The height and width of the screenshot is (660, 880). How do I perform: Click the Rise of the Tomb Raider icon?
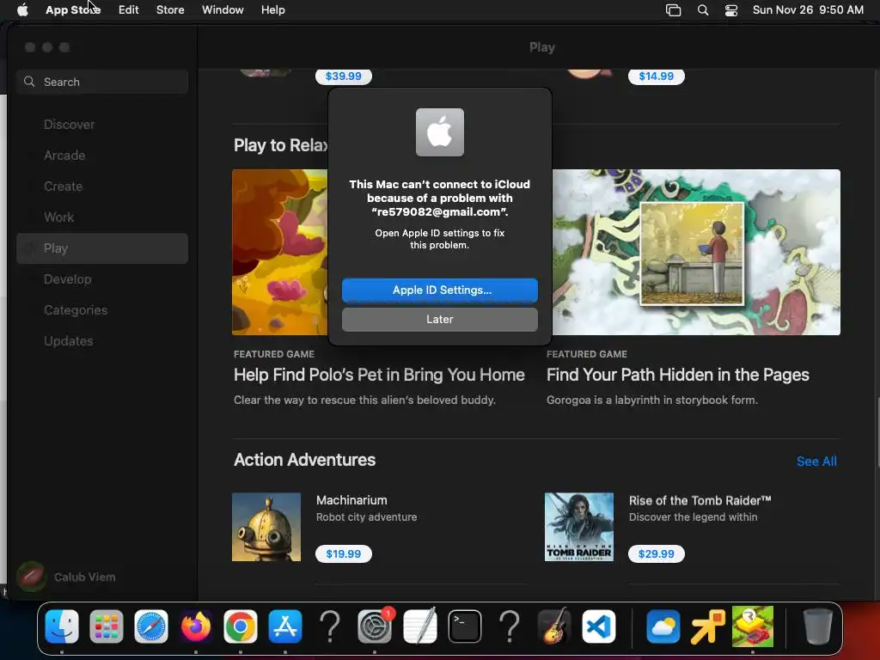coord(579,527)
